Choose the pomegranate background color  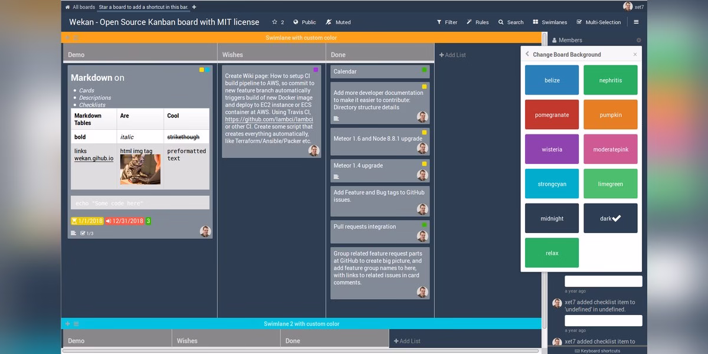(552, 115)
